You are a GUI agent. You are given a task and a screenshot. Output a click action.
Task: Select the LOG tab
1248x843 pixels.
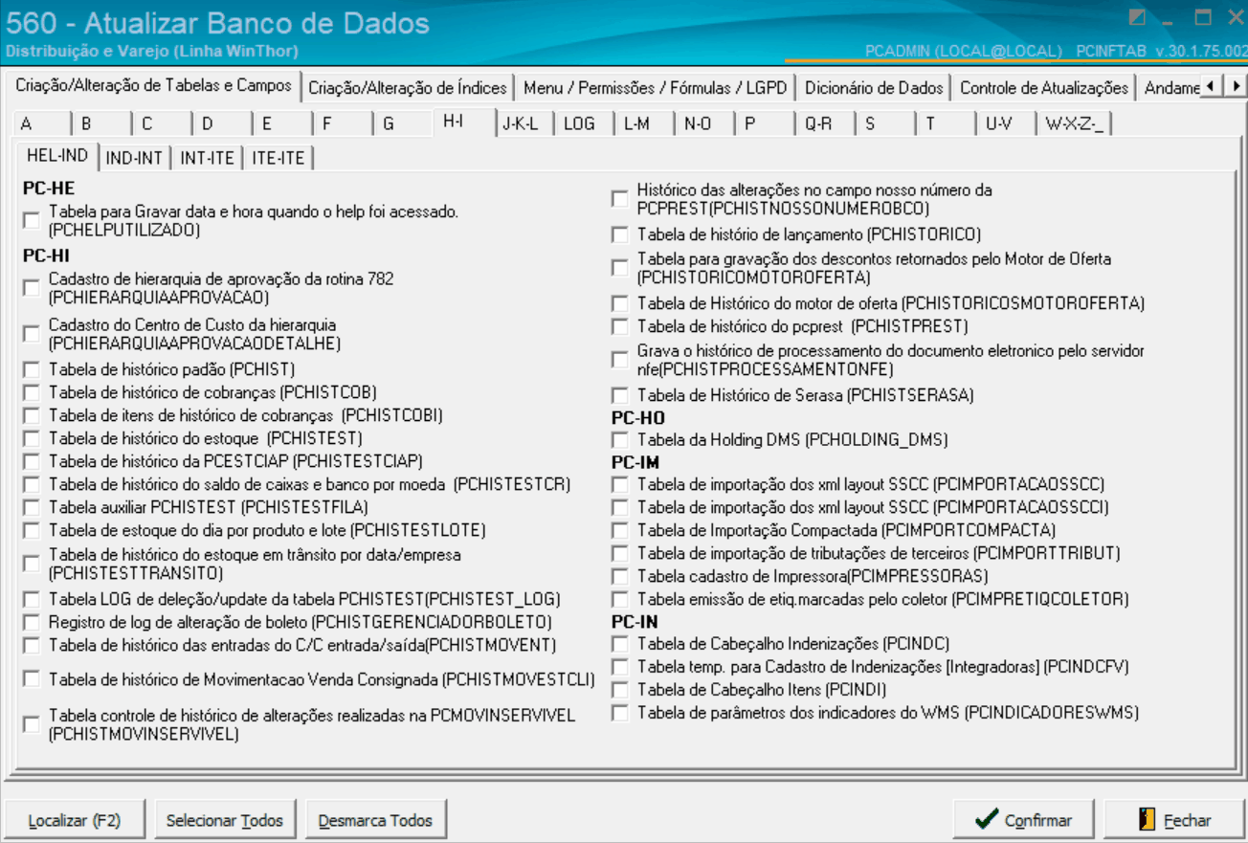coord(585,123)
